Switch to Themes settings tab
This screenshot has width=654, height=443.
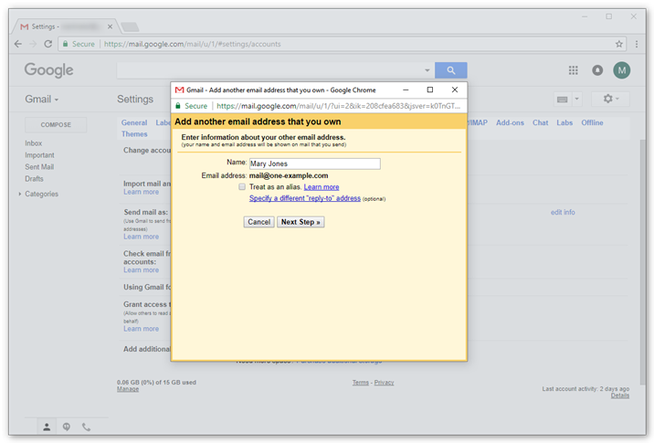pyautogui.click(x=134, y=134)
